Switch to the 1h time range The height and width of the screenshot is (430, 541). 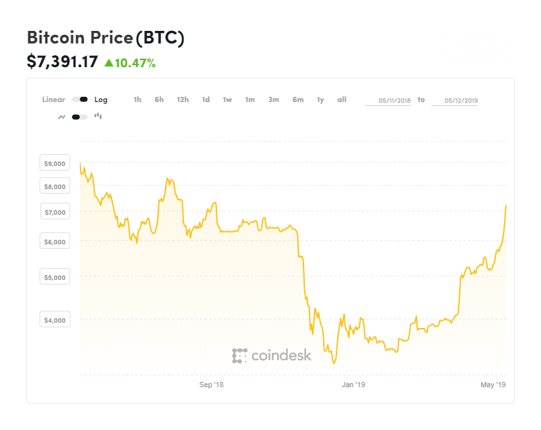[x=137, y=99]
